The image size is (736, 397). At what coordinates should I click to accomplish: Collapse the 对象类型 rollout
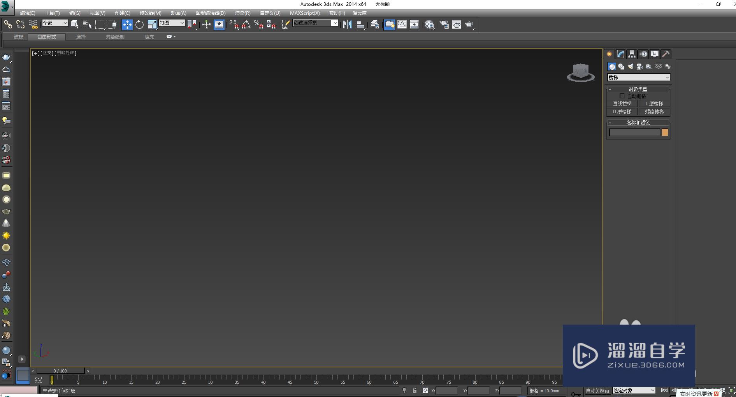pyautogui.click(x=638, y=89)
